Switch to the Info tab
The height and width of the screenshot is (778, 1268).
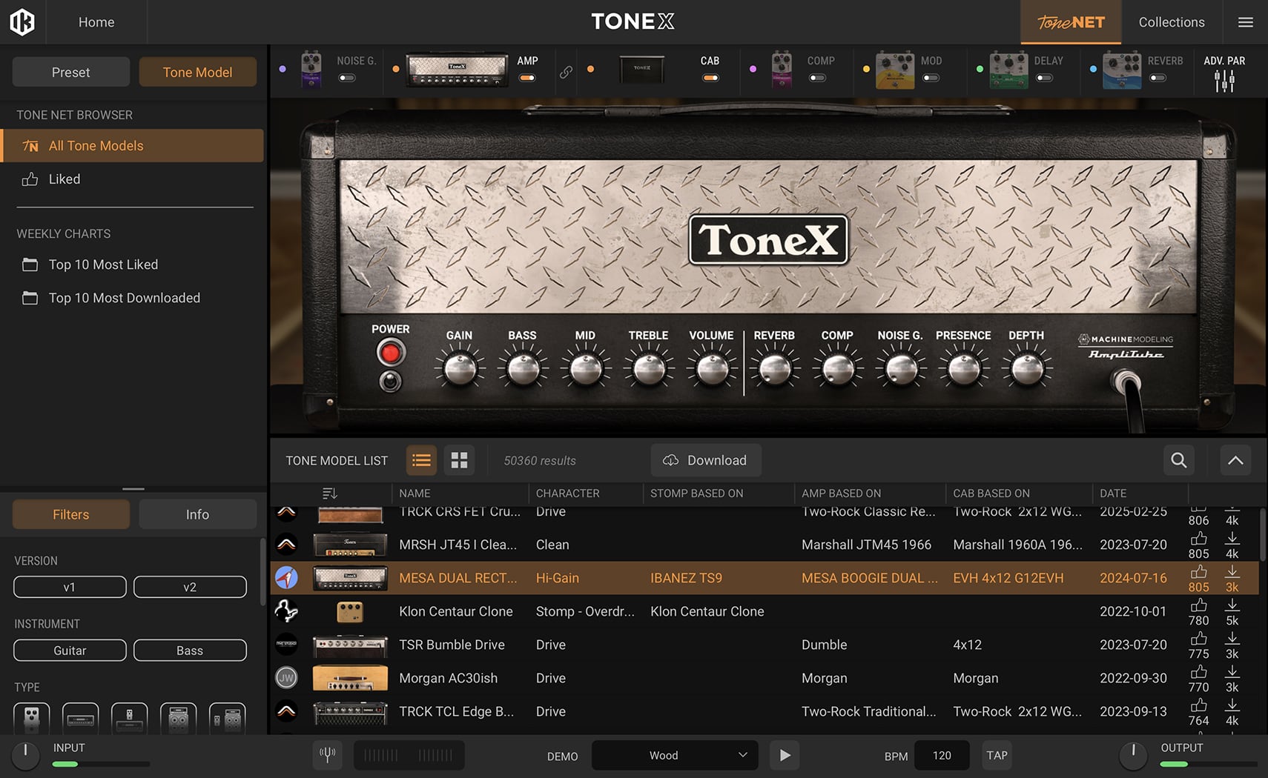tap(197, 514)
